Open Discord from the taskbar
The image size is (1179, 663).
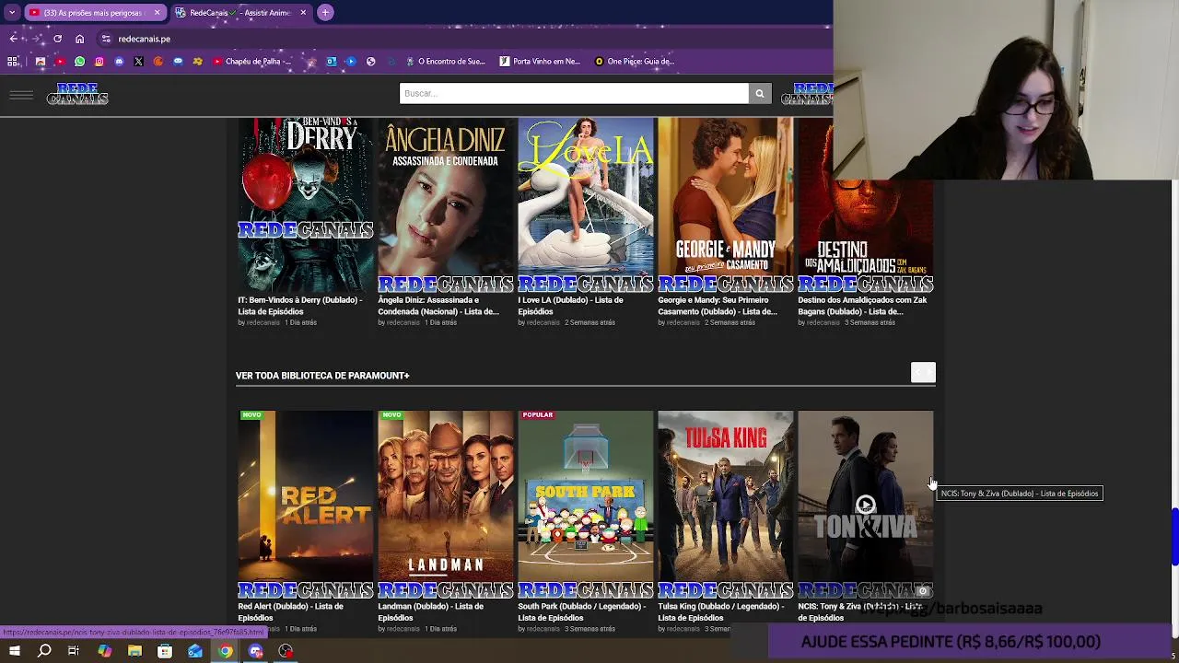(256, 651)
